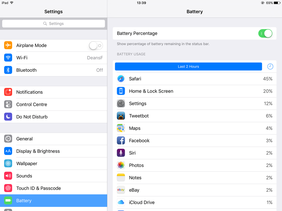Tap the Facebook app icon
282x211 pixels.
click(121, 140)
